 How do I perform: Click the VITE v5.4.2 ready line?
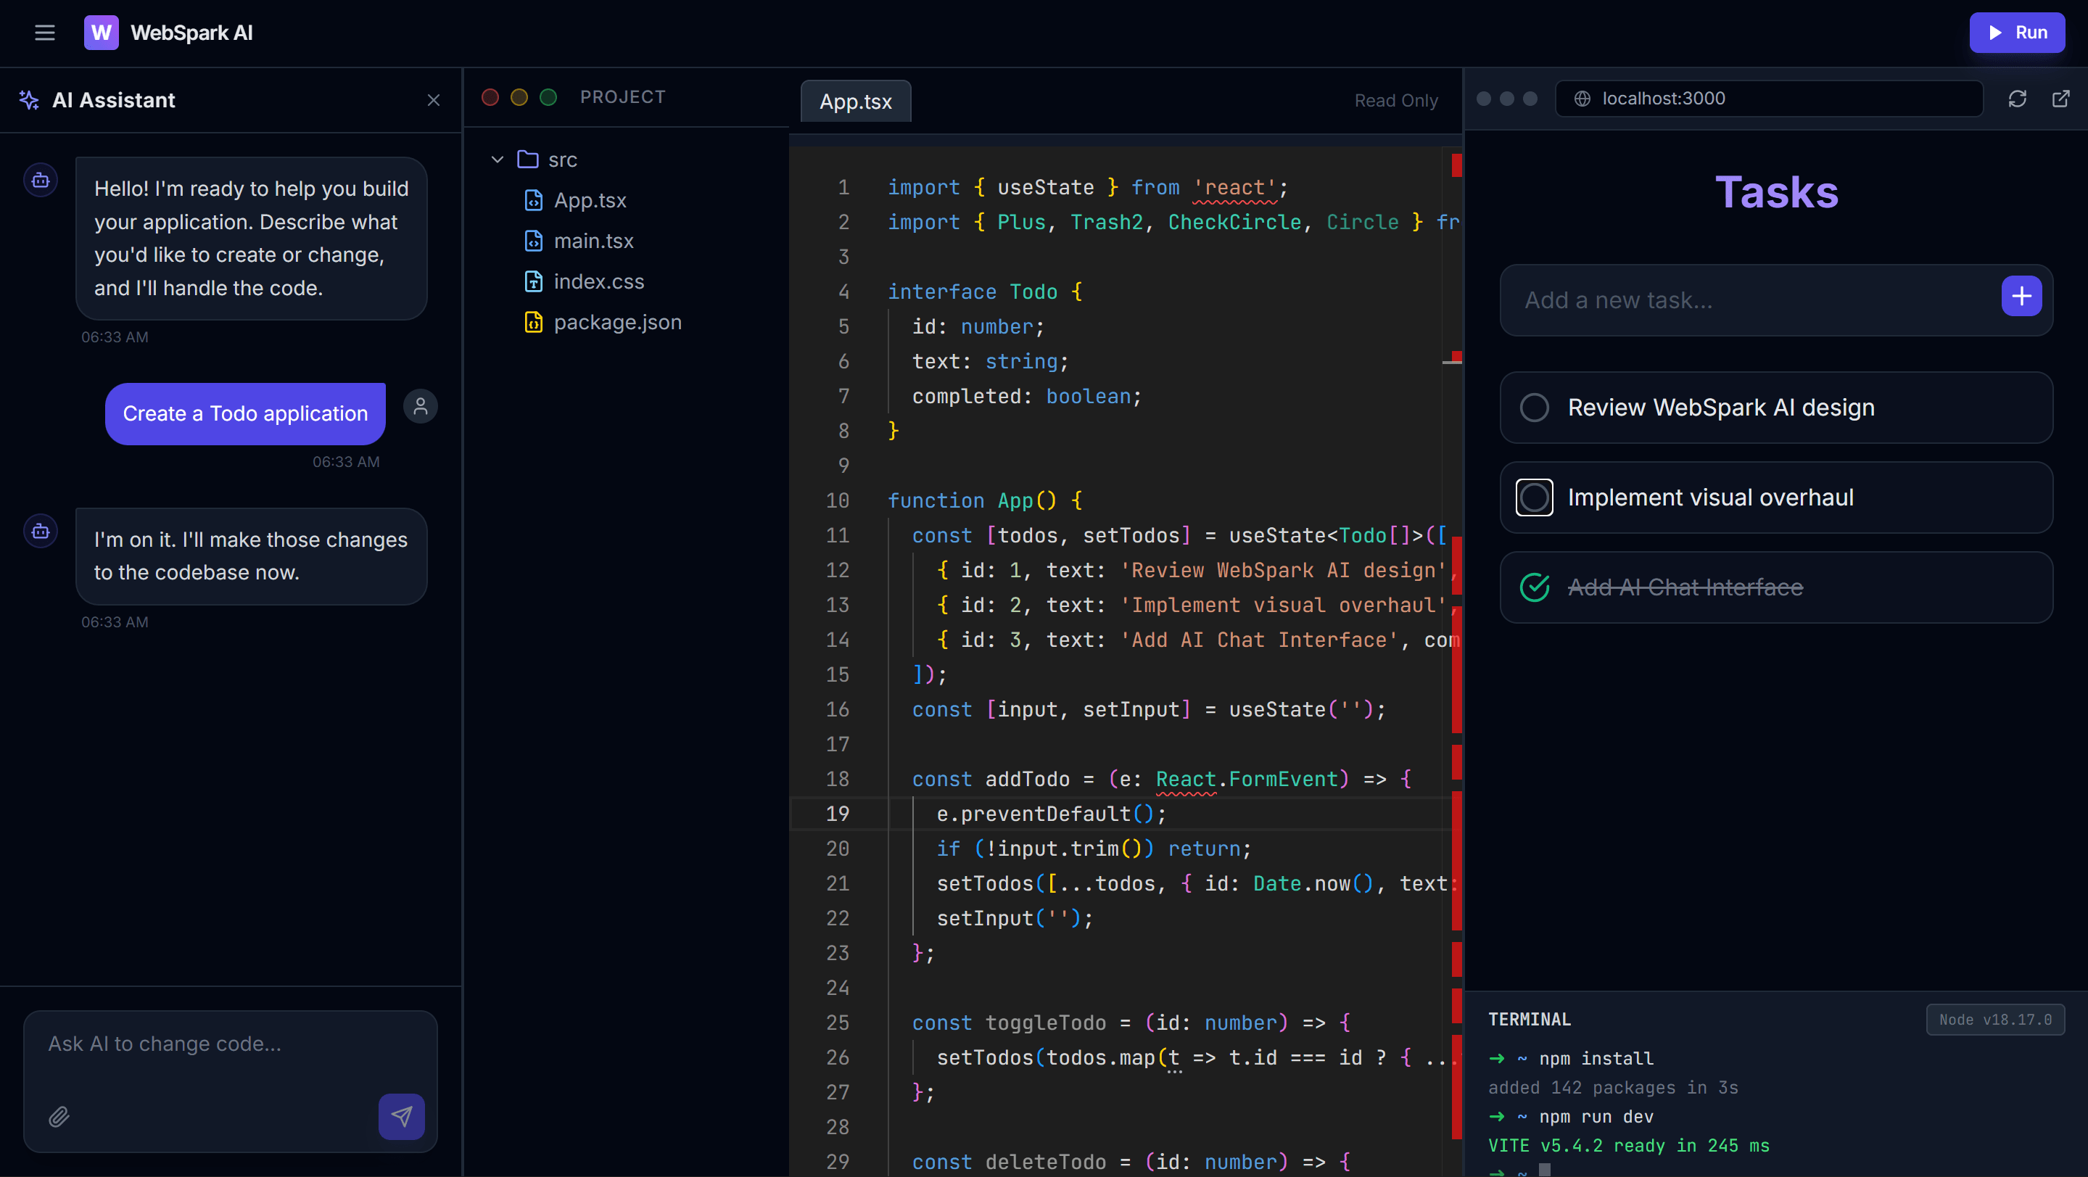pyautogui.click(x=1628, y=1147)
